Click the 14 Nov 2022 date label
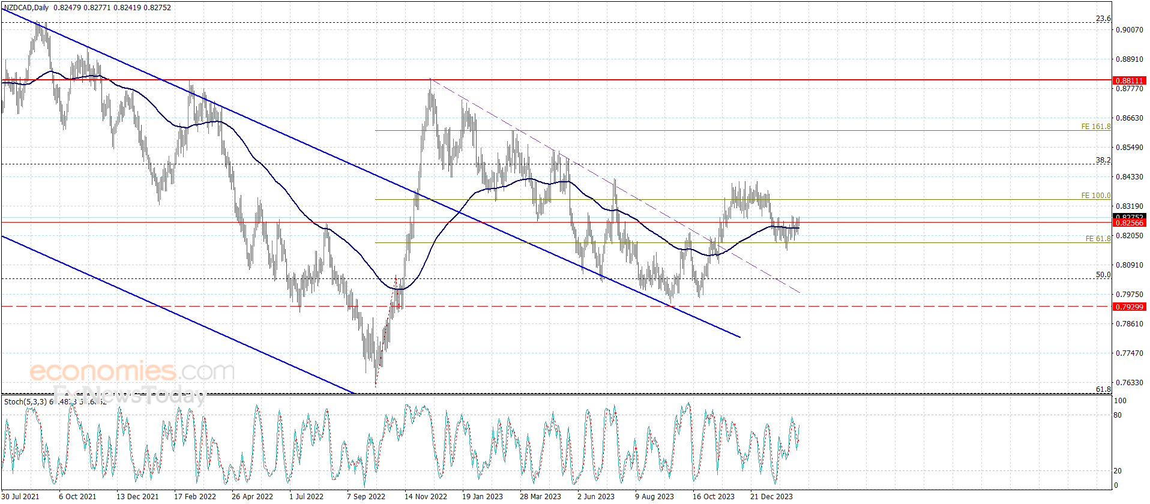Screen dimensions: 1150x504 (x=426, y=497)
